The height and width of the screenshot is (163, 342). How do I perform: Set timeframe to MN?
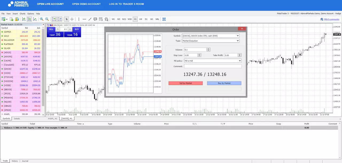(157, 19)
